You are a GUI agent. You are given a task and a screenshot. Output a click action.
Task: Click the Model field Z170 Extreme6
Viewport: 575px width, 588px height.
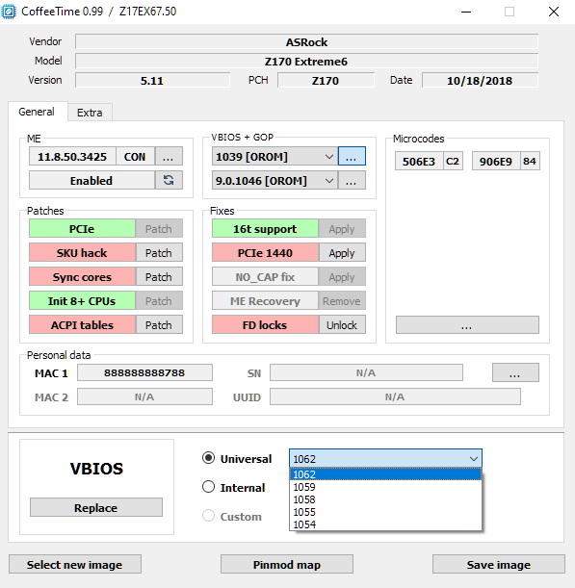point(306,62)
